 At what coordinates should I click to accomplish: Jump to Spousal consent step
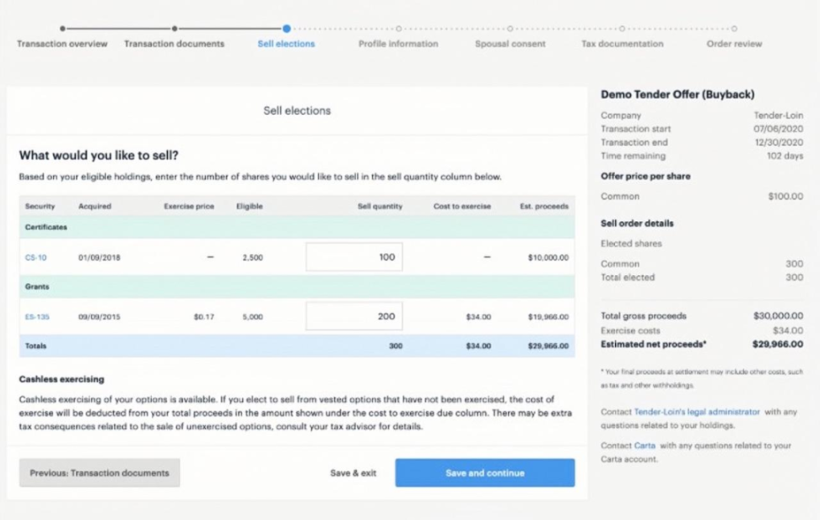click(x=510, y=44)
